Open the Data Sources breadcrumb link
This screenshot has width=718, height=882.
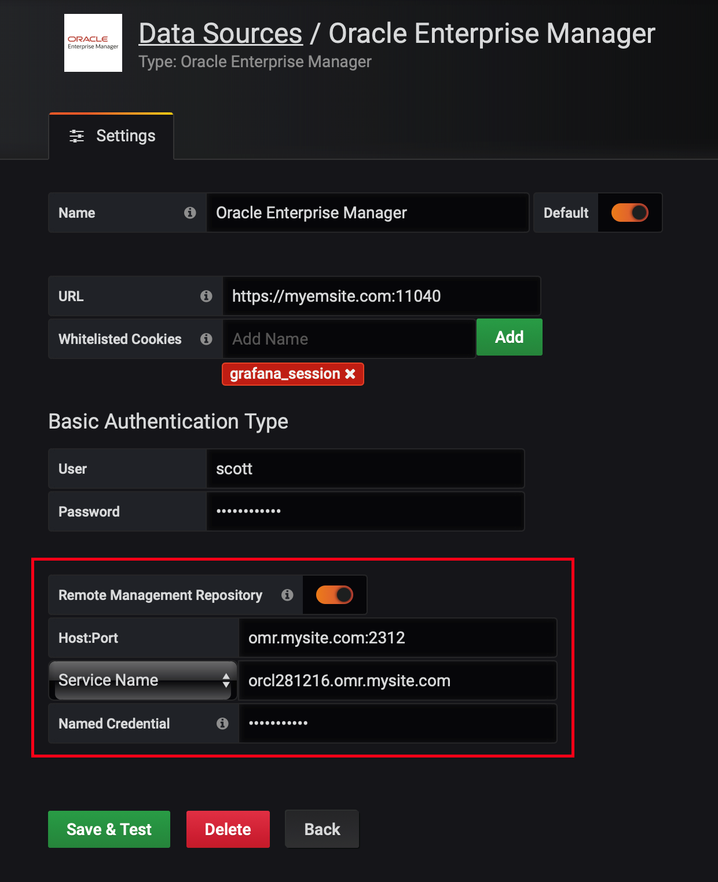click(x=221, y=34)
